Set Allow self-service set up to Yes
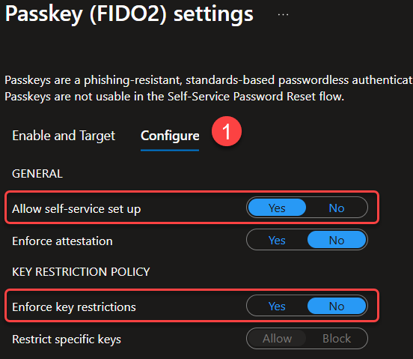 277,208
